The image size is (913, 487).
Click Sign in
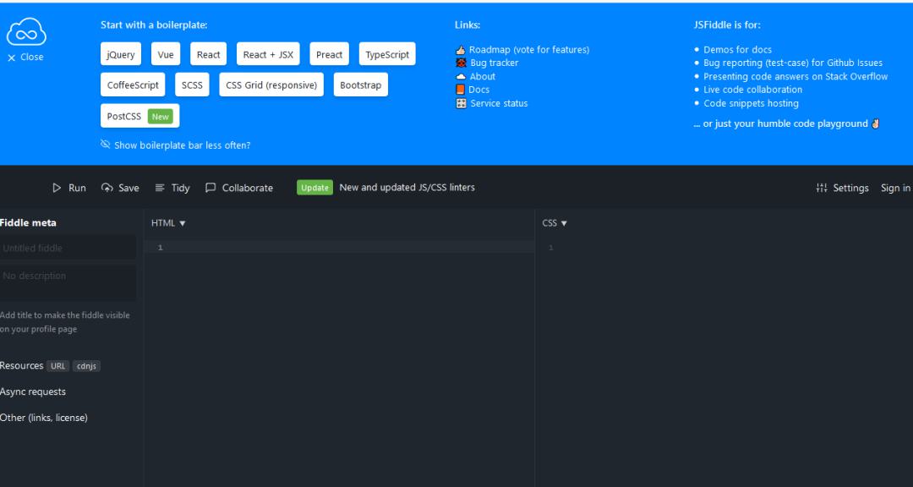(x=895, y=188)
